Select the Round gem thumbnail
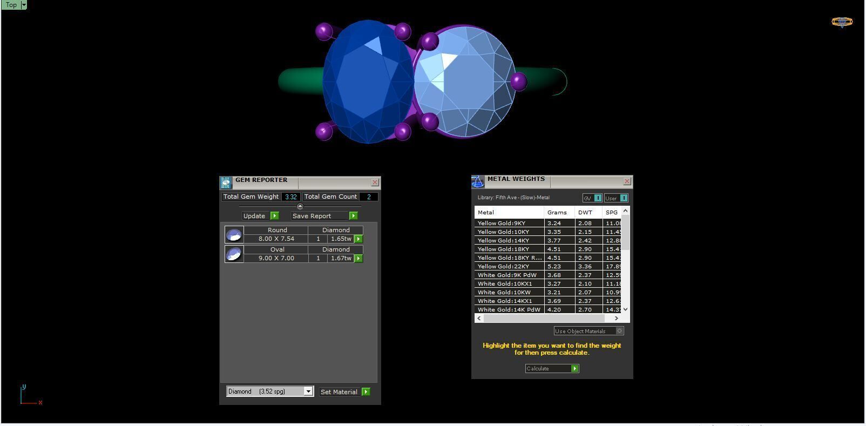This screenshot has width=866, height=426. point(234,235)
